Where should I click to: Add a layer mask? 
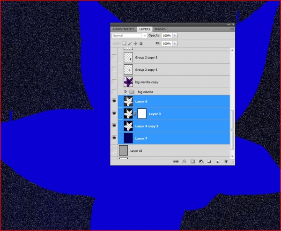coord(192,162)
